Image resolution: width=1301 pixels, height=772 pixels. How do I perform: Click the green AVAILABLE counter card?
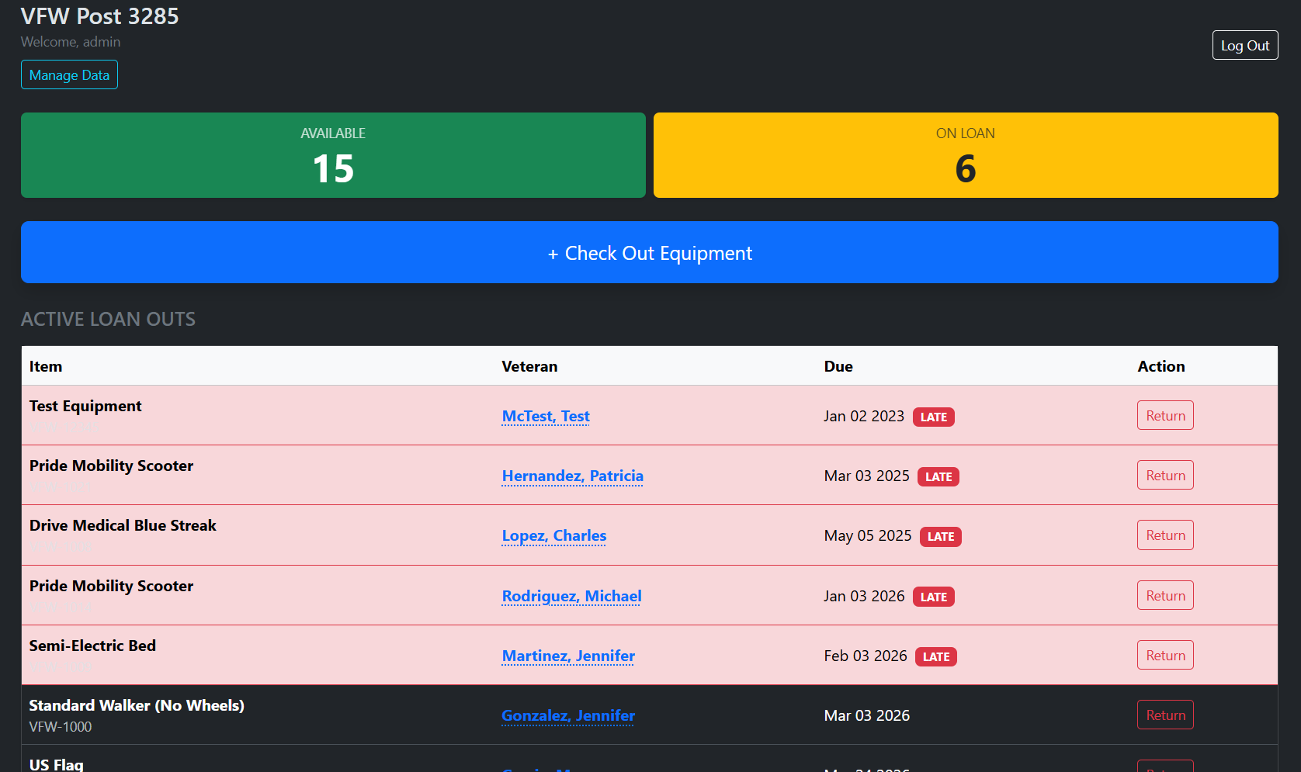333,155
